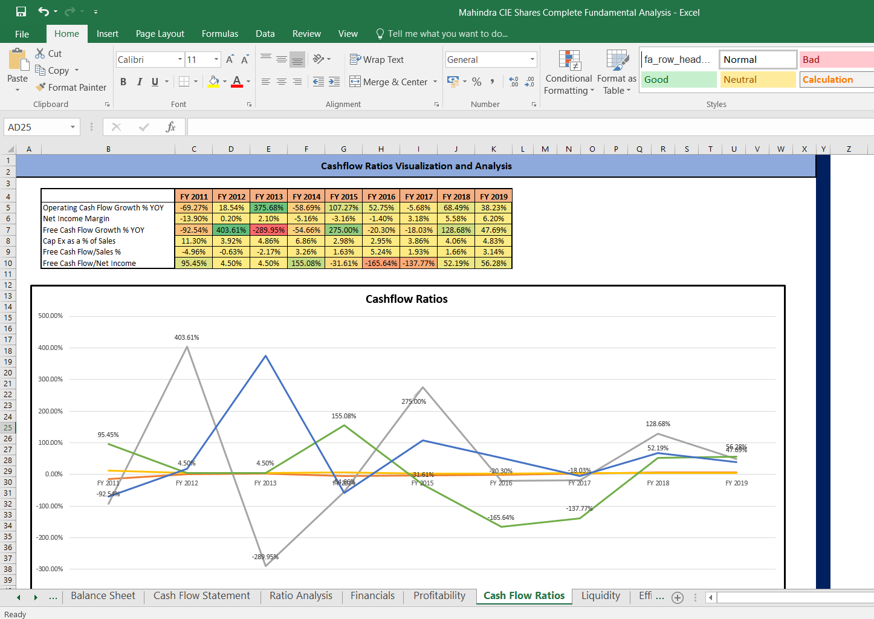874x619 pixels.
Task: Apply the Calculation cell style
Action: [x=837, y=80]
